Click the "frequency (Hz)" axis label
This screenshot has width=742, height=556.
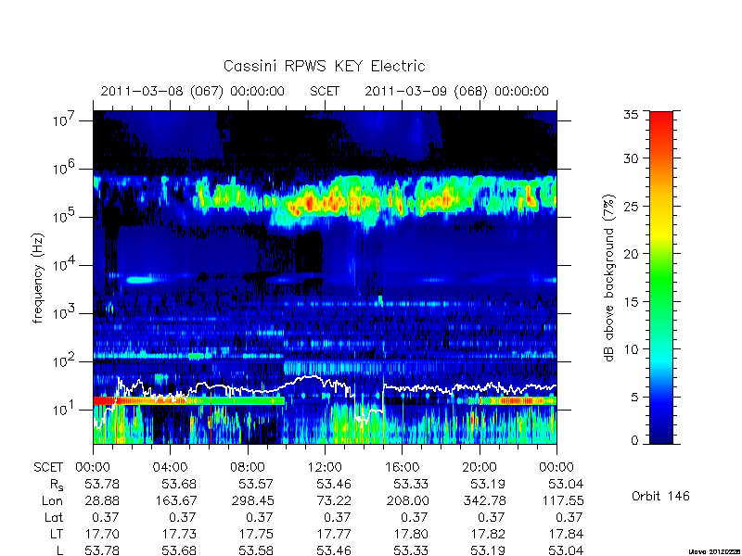coord(38,278)
